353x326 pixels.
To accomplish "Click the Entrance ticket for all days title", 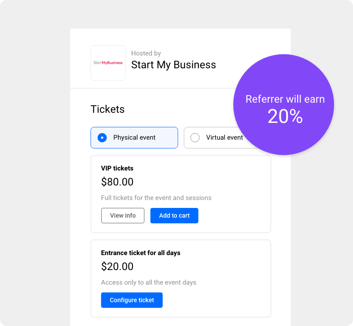I will tap(141, 253).
